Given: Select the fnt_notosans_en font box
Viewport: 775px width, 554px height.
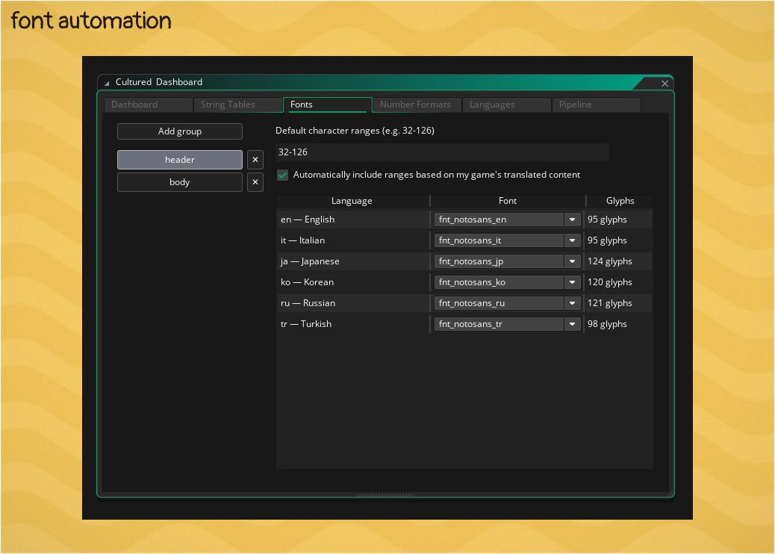Looking at the screenshot, I should (499, 220).
